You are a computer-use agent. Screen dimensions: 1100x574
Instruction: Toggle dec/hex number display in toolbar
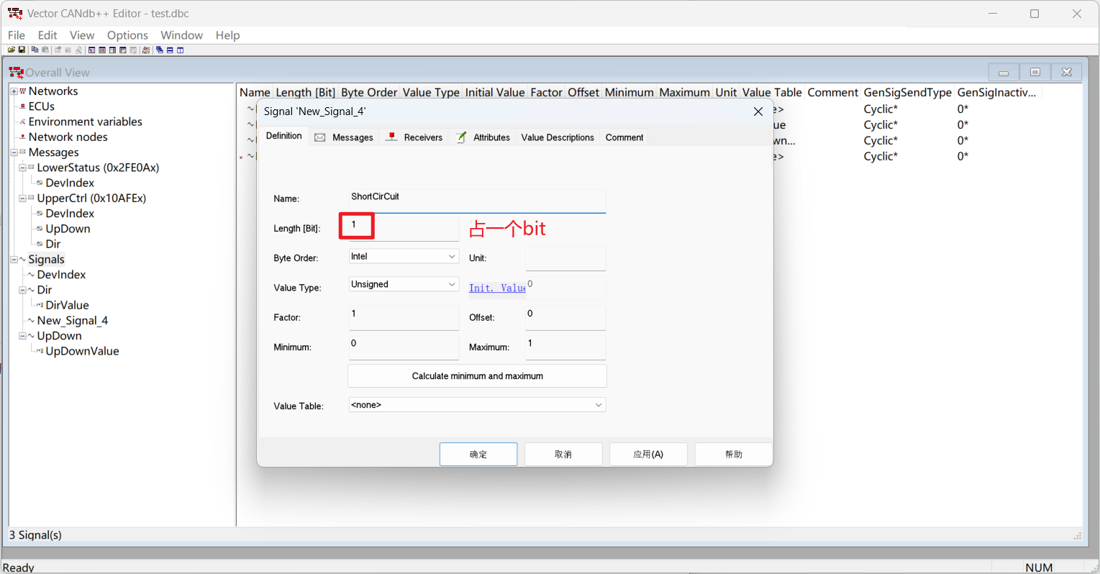coord(147,50)
